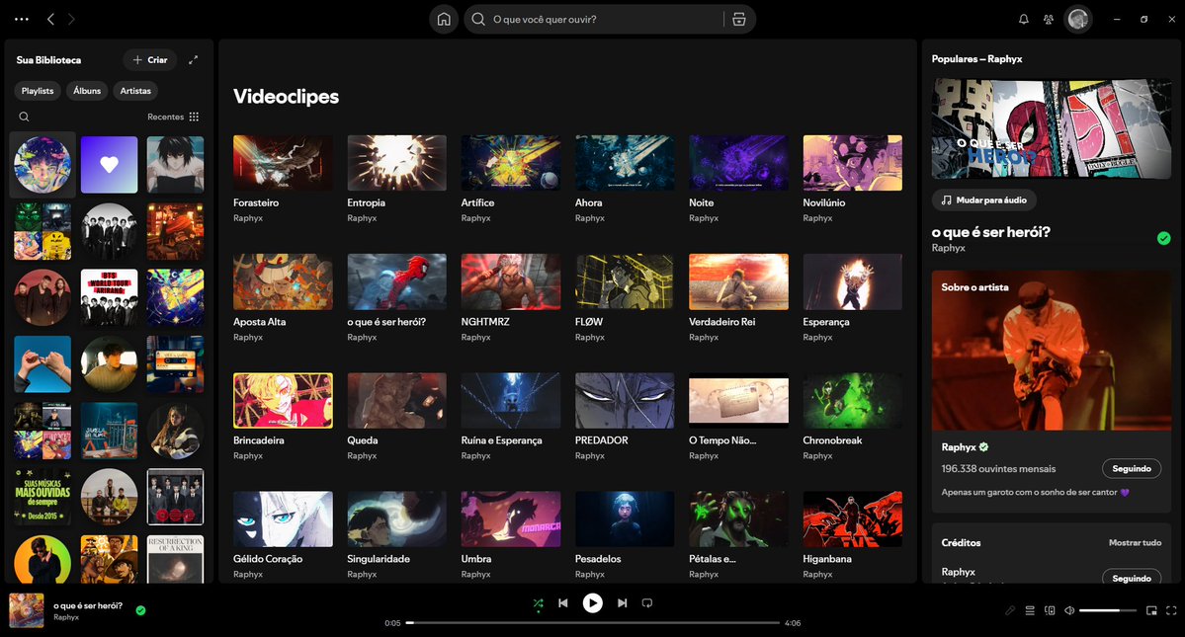Open the NGHTMRZ video thumbnail
The height and width of the screenshot is (637, 1185).
point(511,281)
